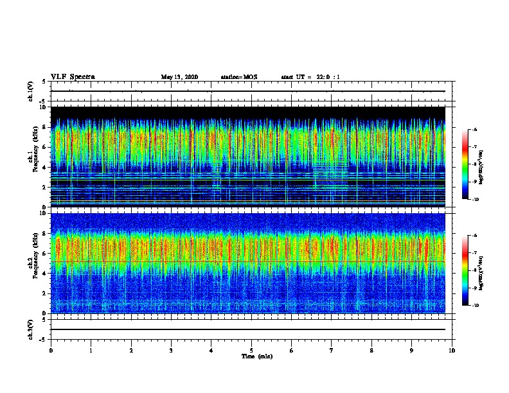Click the ch.2 Frequency (kHz) axis label
Image resolution: width=509 pixels, height=393 pixels.
[33, 256]
